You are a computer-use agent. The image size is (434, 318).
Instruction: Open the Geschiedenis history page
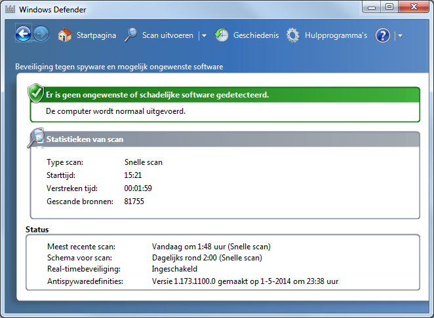click(256, 35)
